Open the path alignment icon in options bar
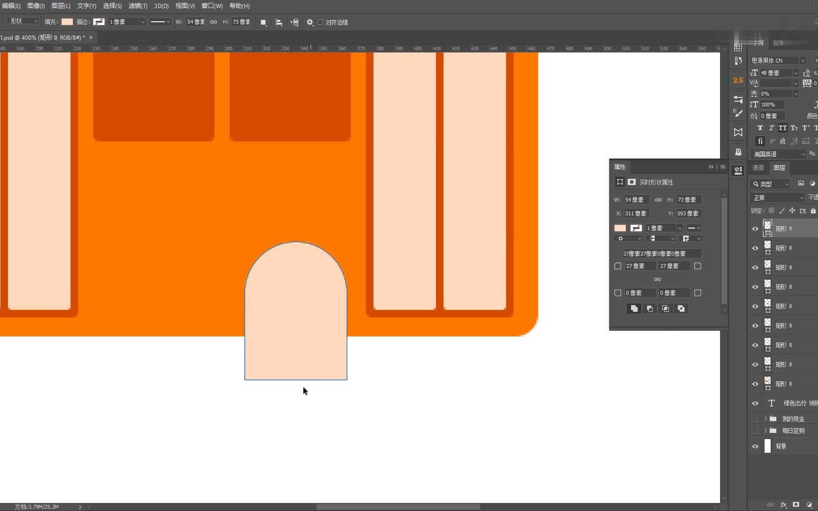Image resolution: width=818 pixels, height=511 pixels. coord(279,22)
